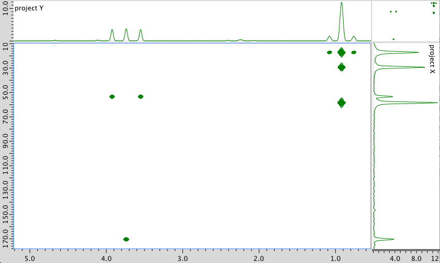Select the large cross peak at 0.92 ppm, 29 ppm

[342, 67]
